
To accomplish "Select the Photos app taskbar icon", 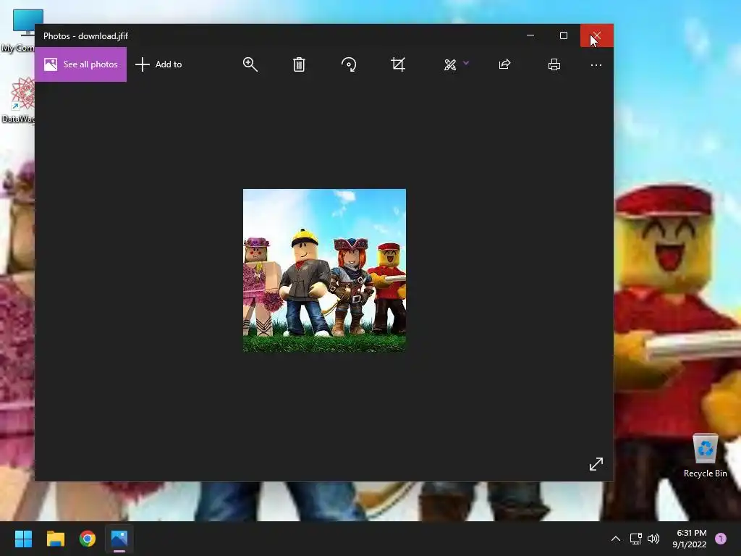I will 119,539.
